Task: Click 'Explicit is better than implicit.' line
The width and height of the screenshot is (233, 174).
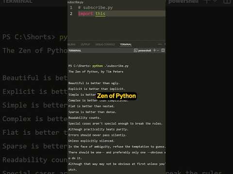Action: (x=97, y=89)
